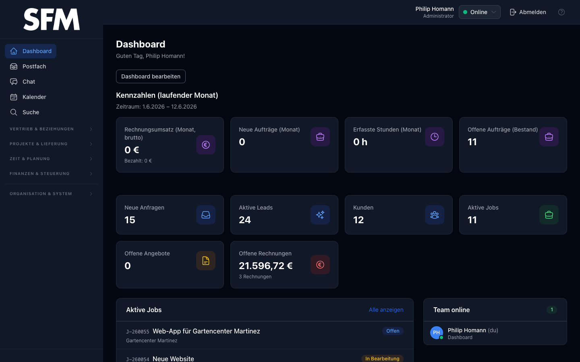The width and height of the screenshot is (580, 362).
Task: Click job number J-260054
Action: tap(138, 359)
